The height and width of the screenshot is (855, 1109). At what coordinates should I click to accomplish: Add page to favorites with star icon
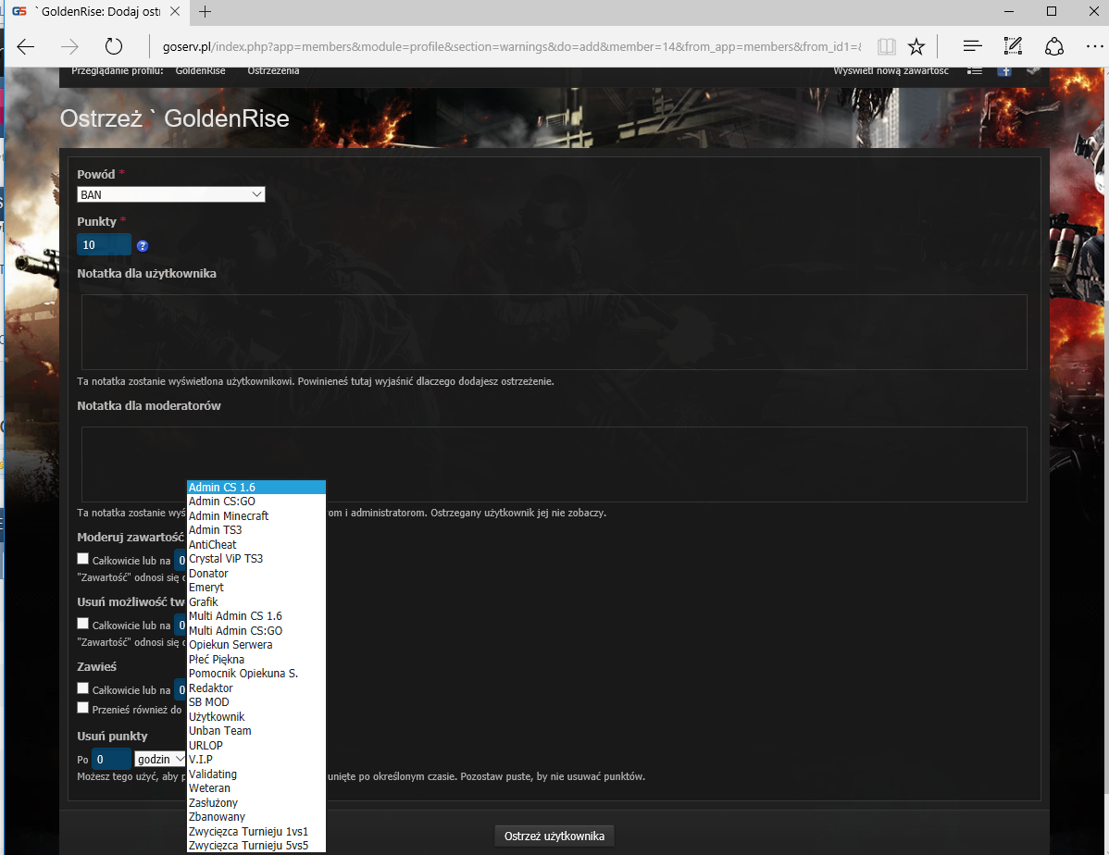[x=916, y=46]
